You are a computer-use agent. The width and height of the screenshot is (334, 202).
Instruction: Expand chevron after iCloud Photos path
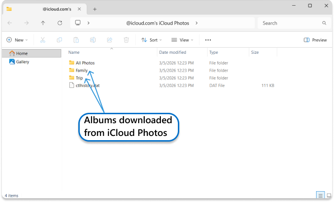(196, 23)
